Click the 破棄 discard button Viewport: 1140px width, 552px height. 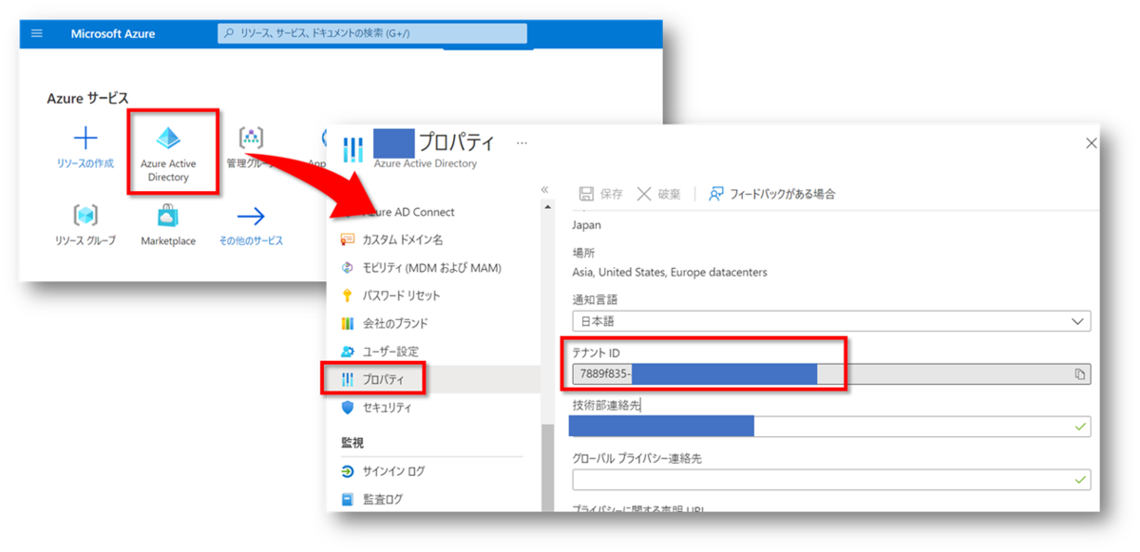658,194
